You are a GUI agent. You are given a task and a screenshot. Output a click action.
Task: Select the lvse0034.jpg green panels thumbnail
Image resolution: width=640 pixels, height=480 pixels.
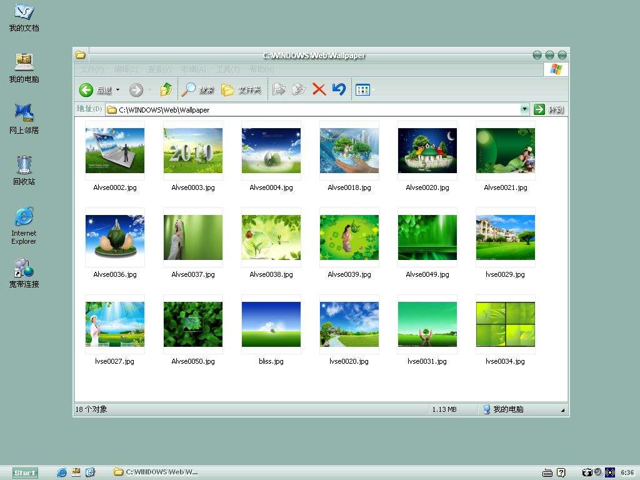pos(505,324)
